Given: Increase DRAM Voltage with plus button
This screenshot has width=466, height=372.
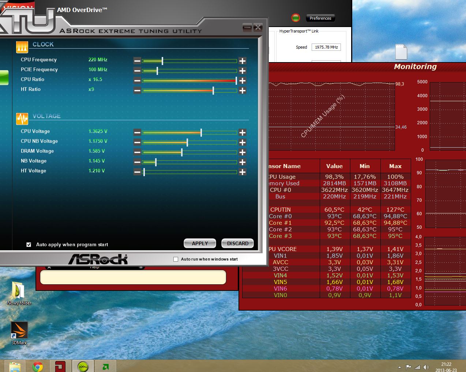Looking at the screenshot, I should tap(242, 152).
